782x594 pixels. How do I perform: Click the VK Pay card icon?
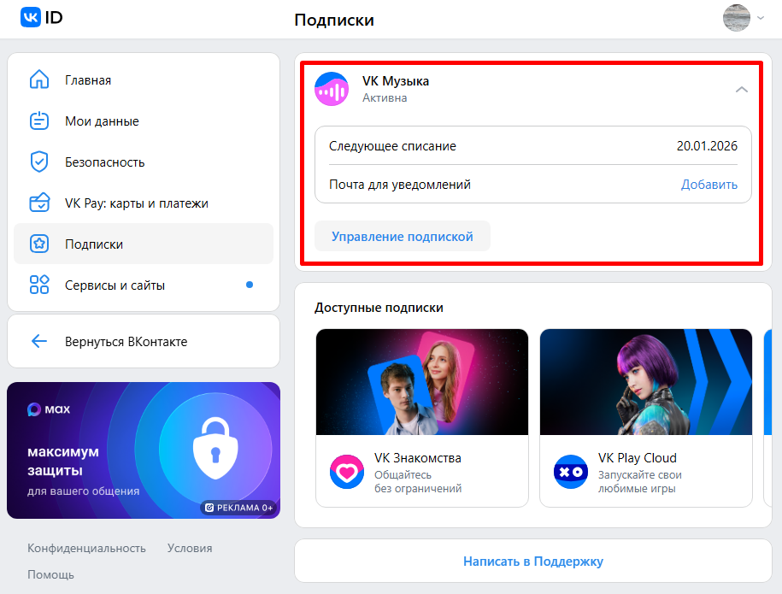point(38,203)
